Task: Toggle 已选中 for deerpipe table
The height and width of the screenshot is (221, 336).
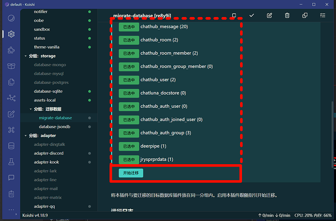Action: pos(129,146)
